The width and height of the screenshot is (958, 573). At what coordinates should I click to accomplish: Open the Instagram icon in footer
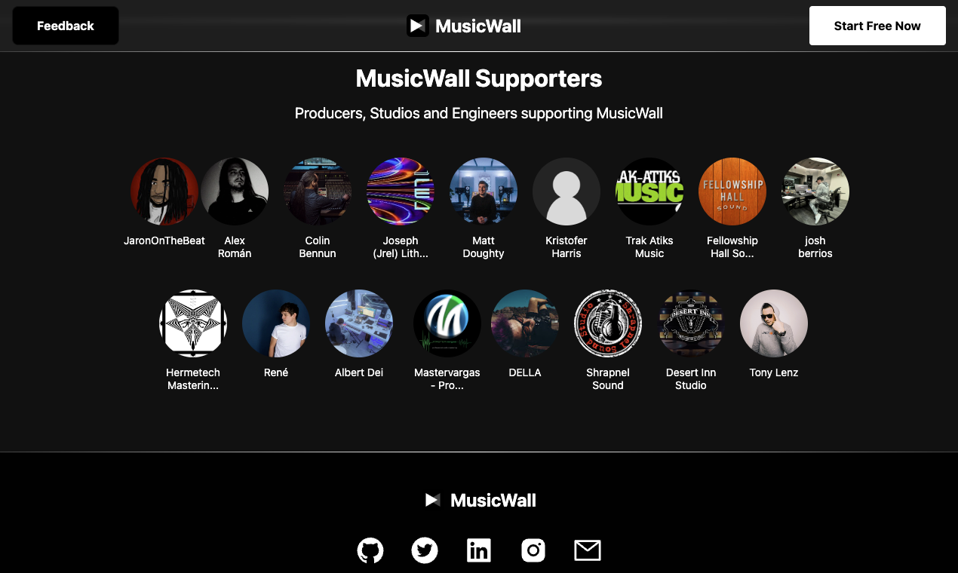[x=533, y=550]
